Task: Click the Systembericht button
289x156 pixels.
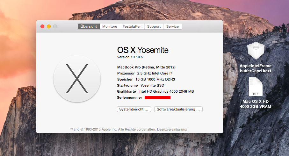Action: (134, 109)
